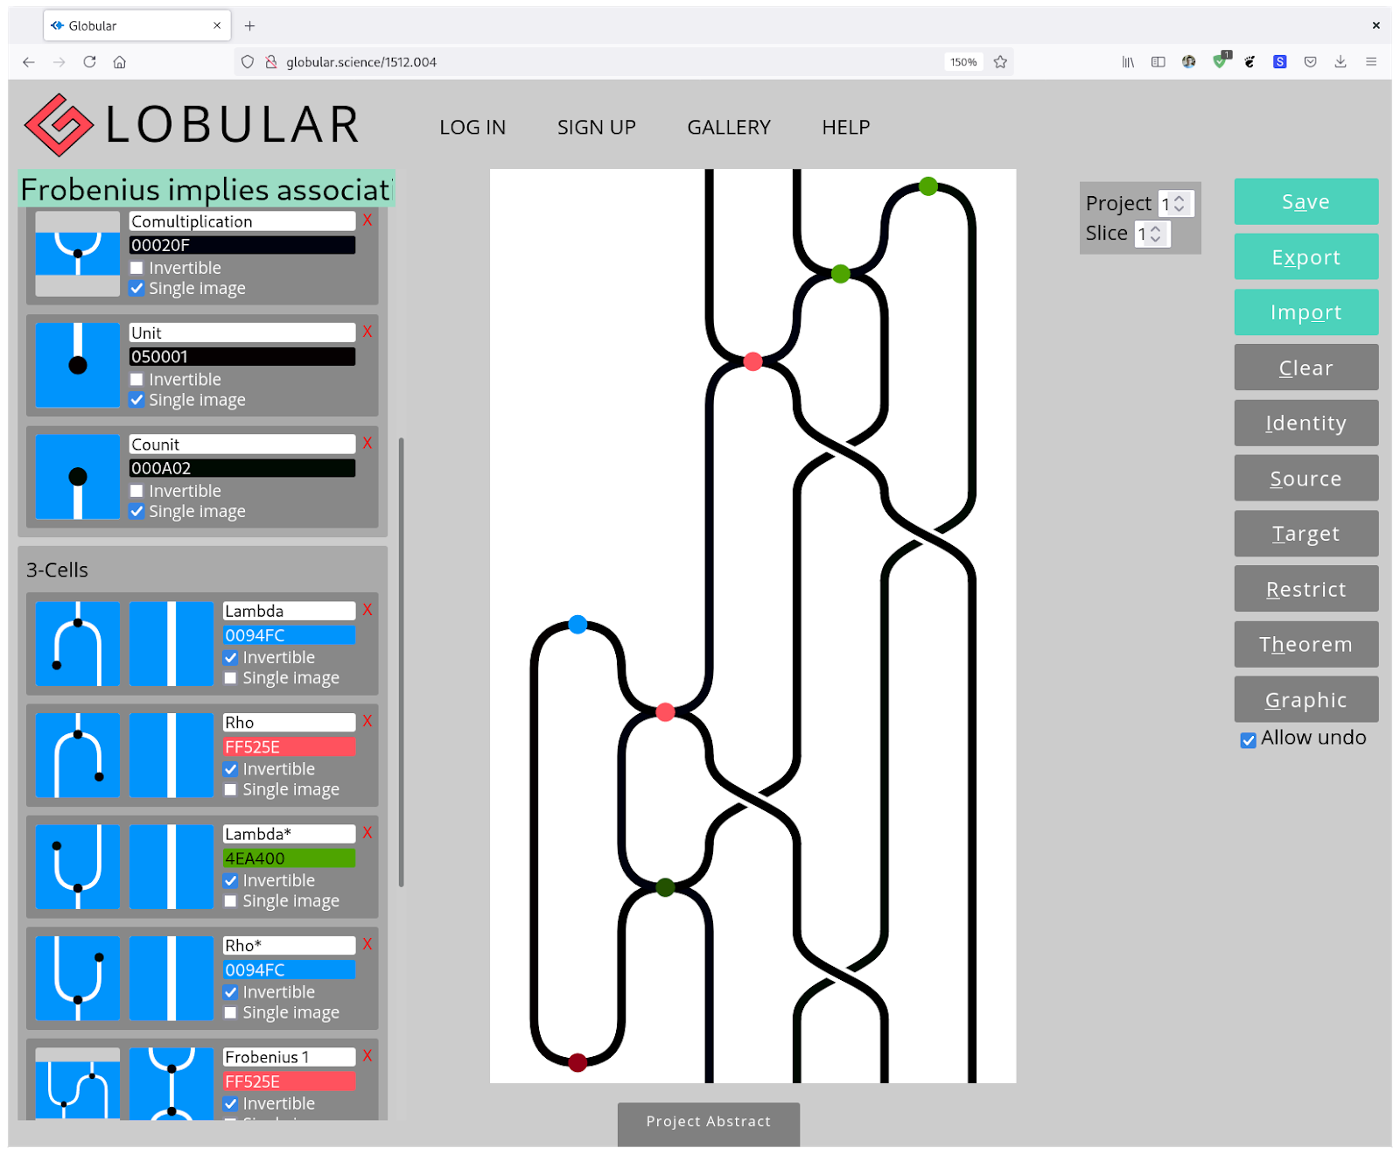Screen dimensions: 1400x1155
Task: Click the Lambda* green color field 4EA400
Action: coord(289,858)
